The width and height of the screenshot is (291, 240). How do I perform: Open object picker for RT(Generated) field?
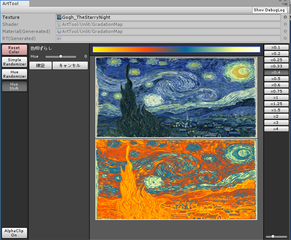[x=285, y=38]
